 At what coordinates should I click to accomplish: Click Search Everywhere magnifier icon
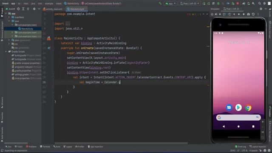260,3
